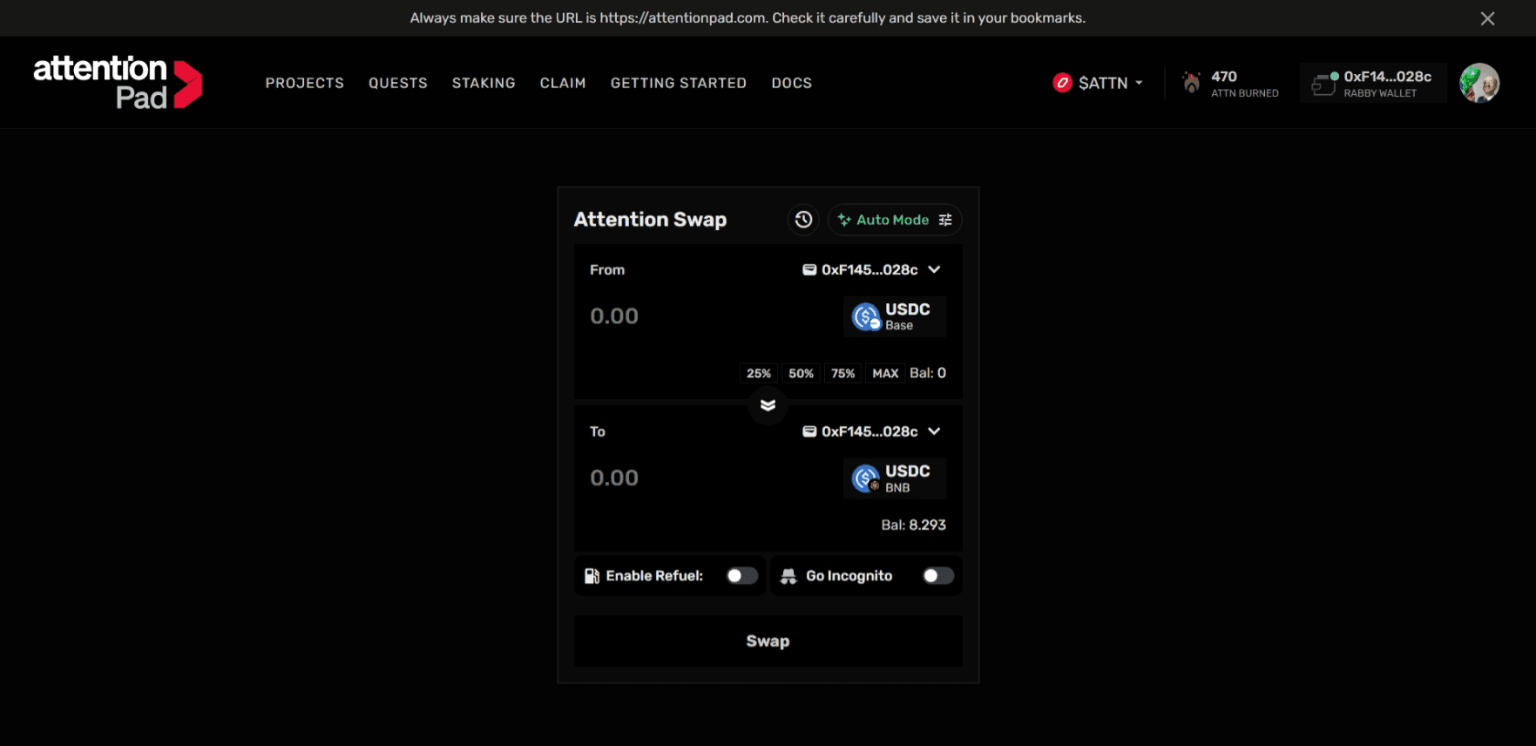
Task: Click the 'ATTN BURNED' label
Action: (x=1245, y=93)
